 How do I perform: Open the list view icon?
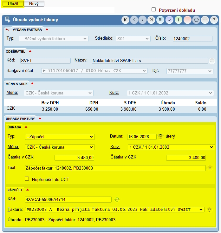160,20
